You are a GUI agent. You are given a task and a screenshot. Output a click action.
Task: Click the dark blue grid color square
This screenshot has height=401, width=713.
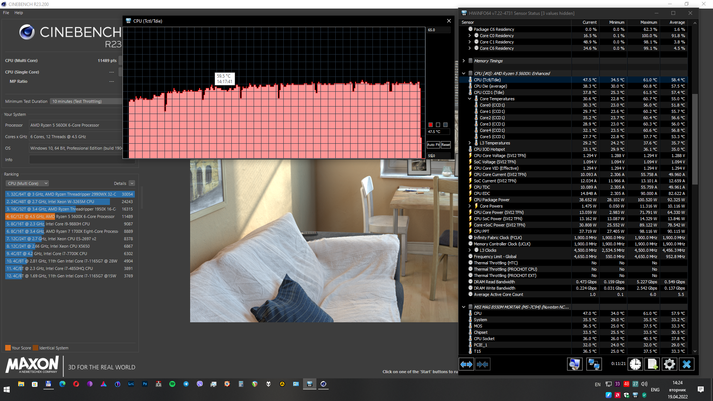pyautogui.click(x=445, y=125)
